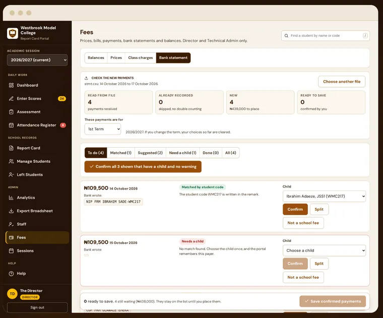Click the 24 badge on Enter Scores
Image resolution: width=383 pixels, height=318 pixels.
(x=62, y=99)
